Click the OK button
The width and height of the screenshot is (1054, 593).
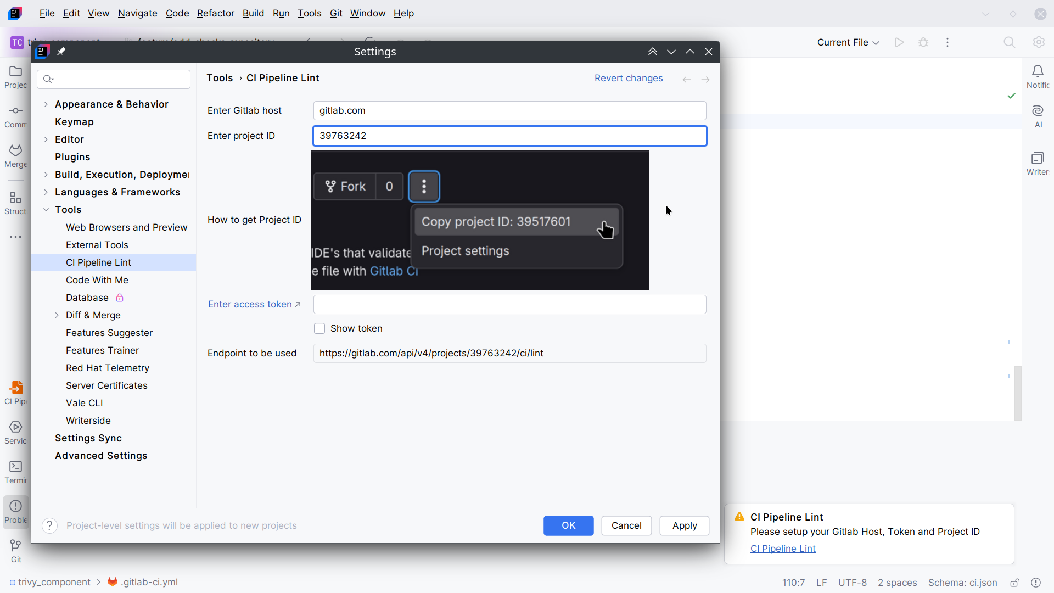click(x=568, y=525)
